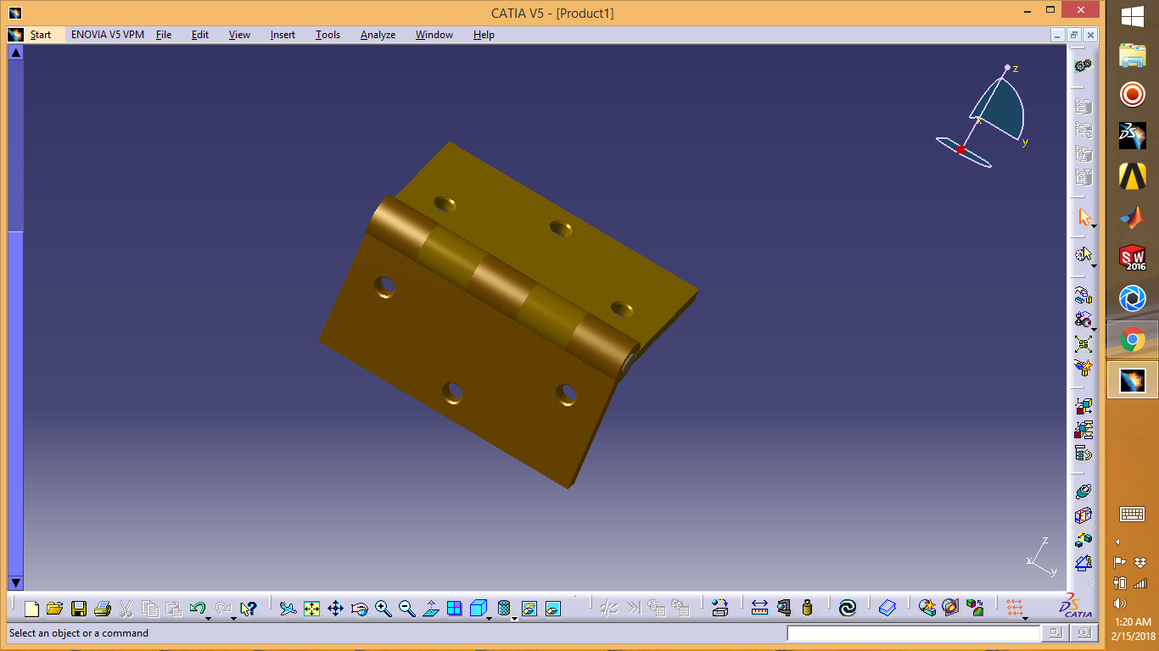Open Google Chrome from the taskbar
Image resolution: width=1159 pixels, height=651 pixels.
click(x=1132, y=341)
